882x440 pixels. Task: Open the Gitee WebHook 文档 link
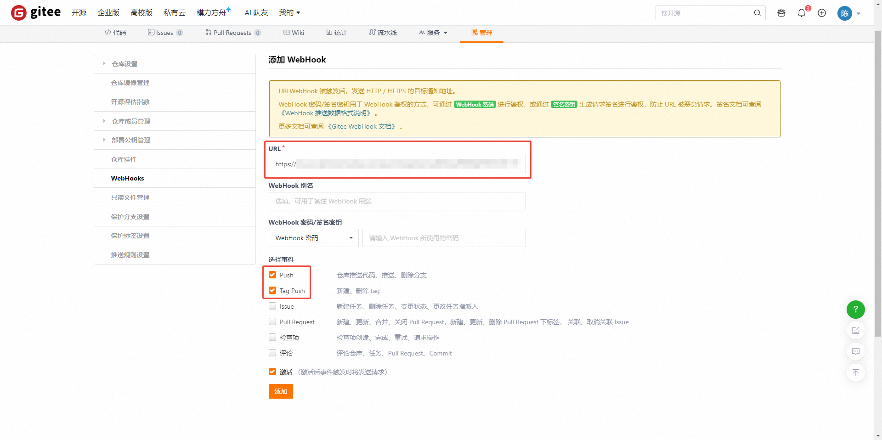pos(362,126)
